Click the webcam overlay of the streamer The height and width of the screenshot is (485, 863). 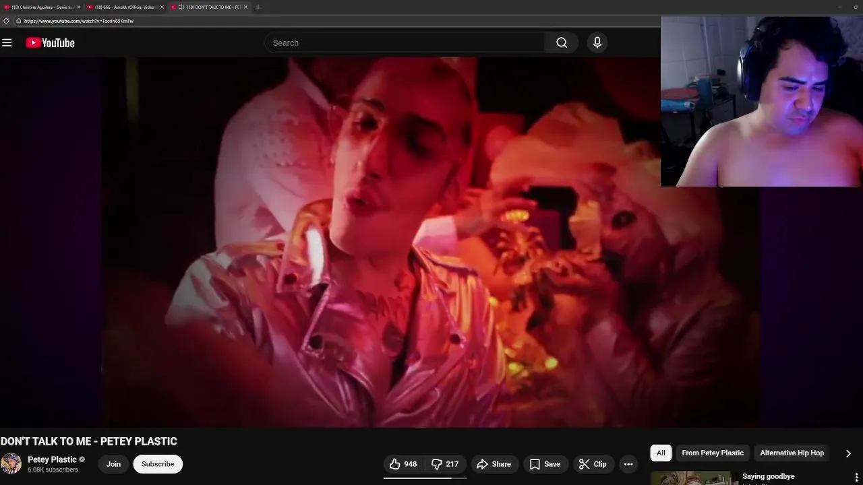761,101
